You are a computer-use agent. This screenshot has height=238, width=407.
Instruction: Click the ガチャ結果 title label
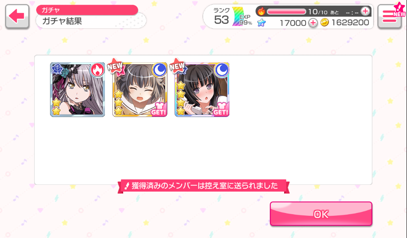[x=62, y=21]
